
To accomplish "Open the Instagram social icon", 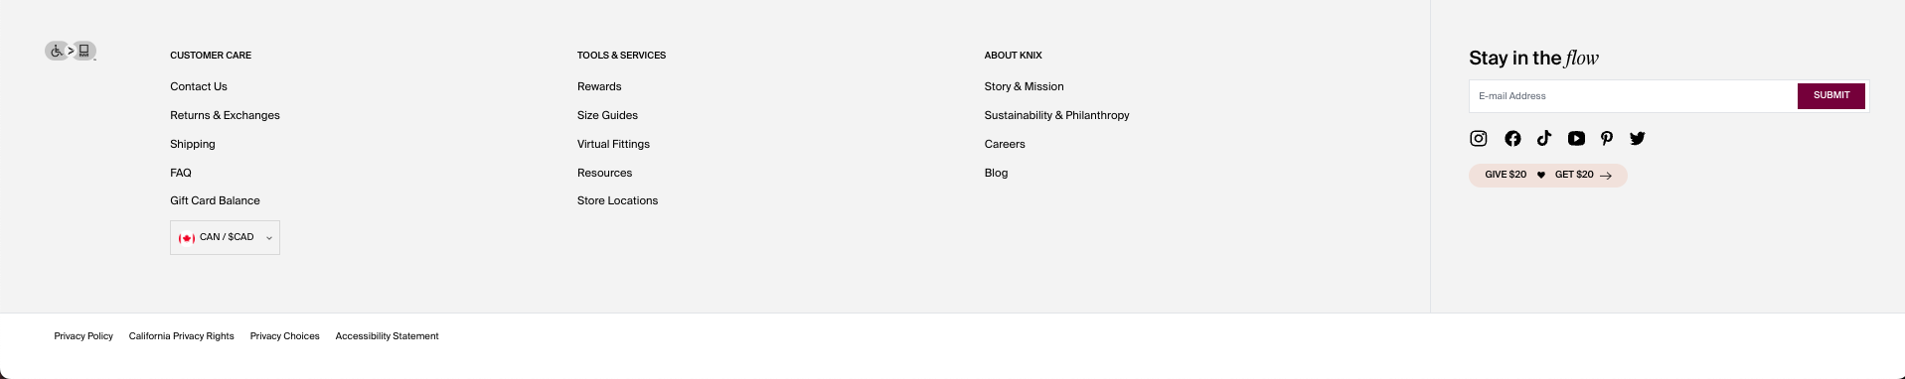I will pyautogui.click(x=1479, y=139).
